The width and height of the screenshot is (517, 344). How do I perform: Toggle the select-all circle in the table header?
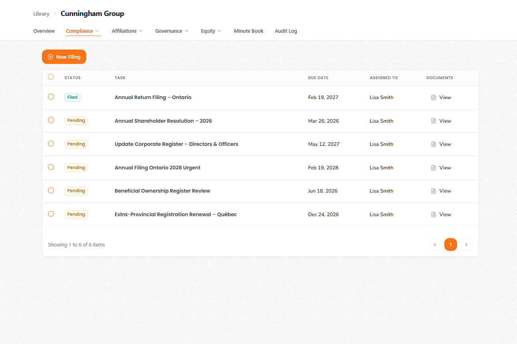(51, 77)
